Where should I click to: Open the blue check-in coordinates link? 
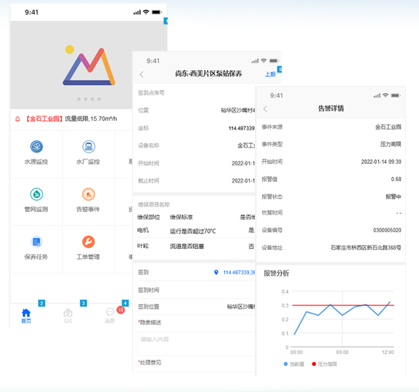click(x=239, y=273)
